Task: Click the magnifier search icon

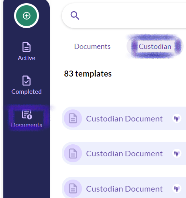Action: click(x=75, y=16)
